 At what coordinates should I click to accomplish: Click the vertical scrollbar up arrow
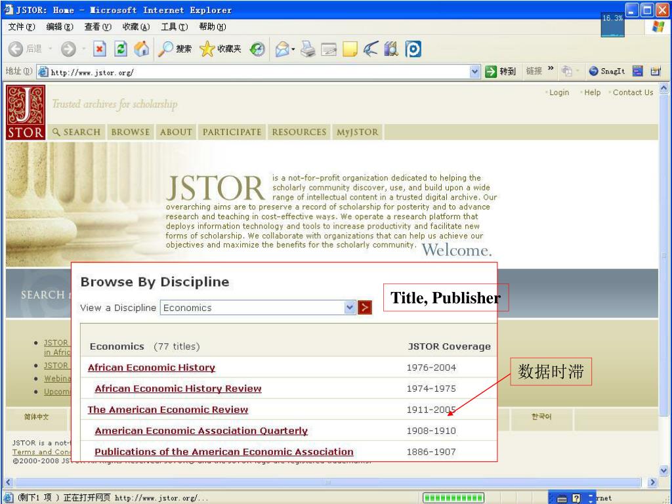click(x=664, y=89)
